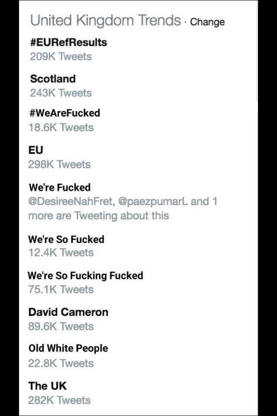Open the #WeAreFucked hashtag trend

65,113
